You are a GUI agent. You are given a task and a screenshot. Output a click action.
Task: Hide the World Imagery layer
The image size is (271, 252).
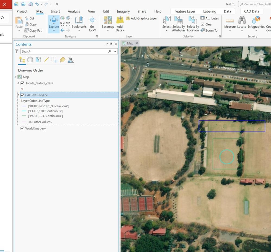[x=23, y=128]
